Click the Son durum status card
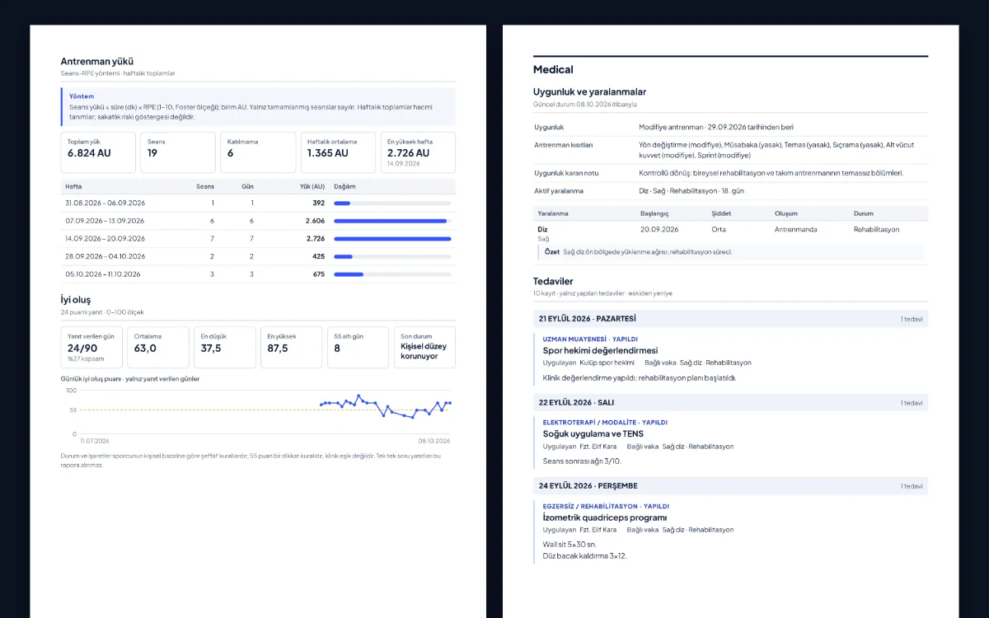Image resolution: width=989 pixels, height=618 pixels. [x=424, y=347]
